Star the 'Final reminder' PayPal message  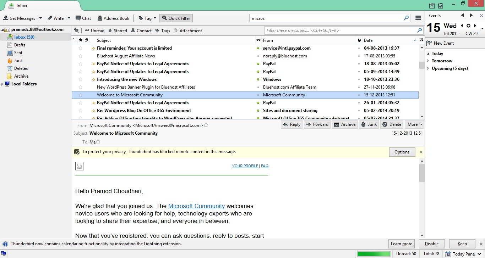click(x=81, y=48)
